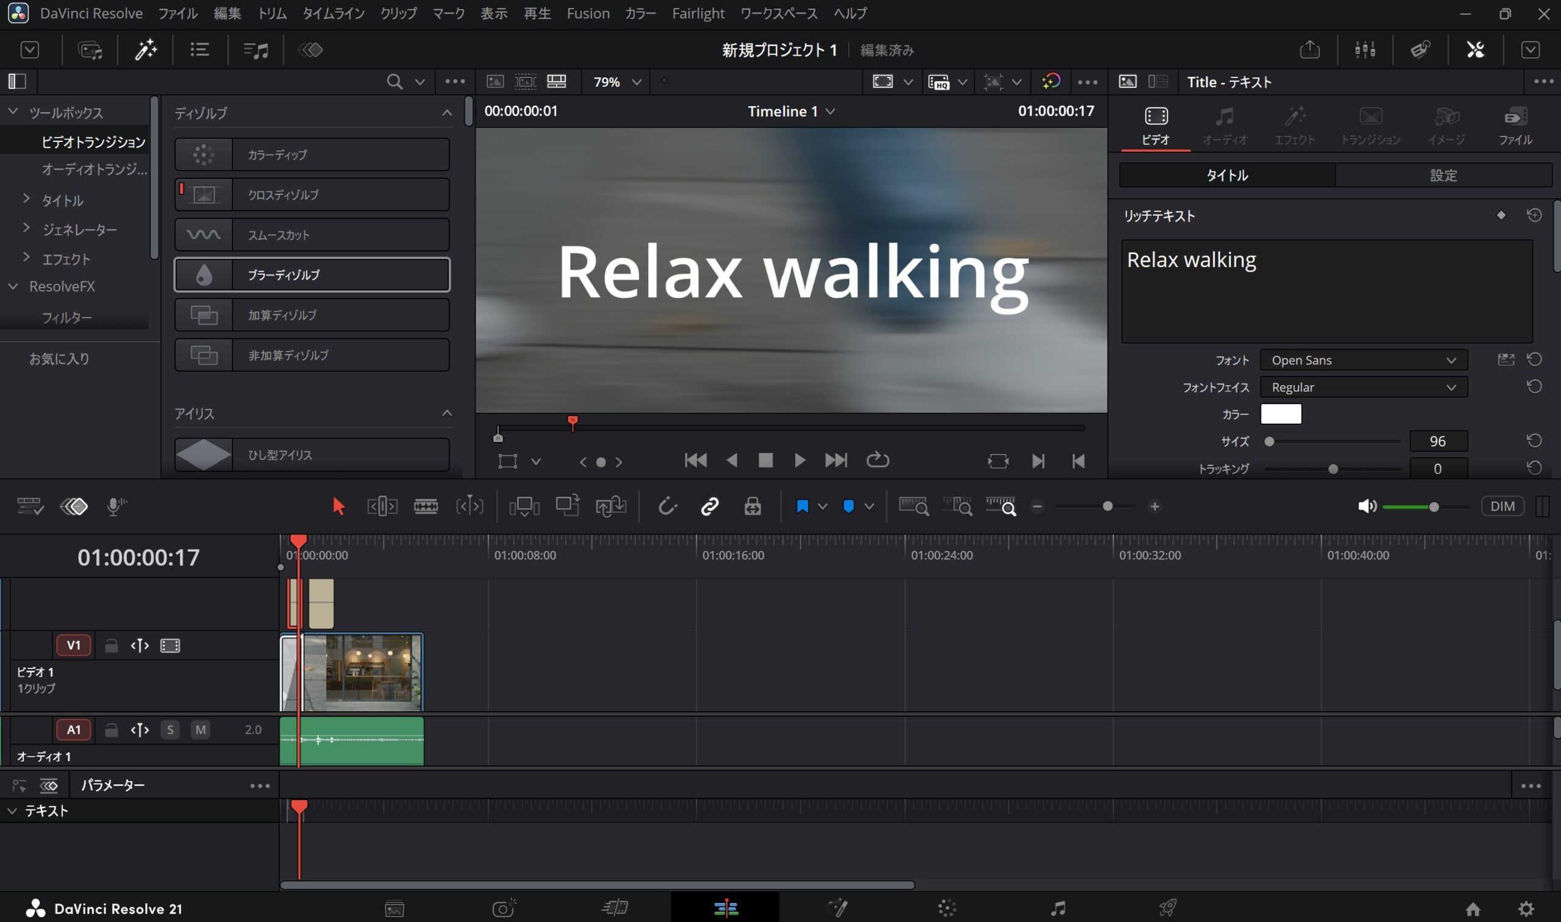This screenshot has width=1561, height=922.
Task: Pick the ひし型アイリス transition
Action: [x=312, y=455]
